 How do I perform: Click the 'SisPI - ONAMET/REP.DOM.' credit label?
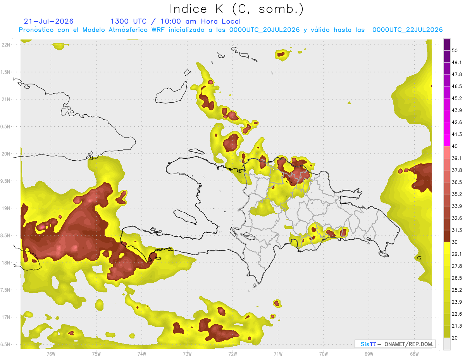[x=395, y=344]
